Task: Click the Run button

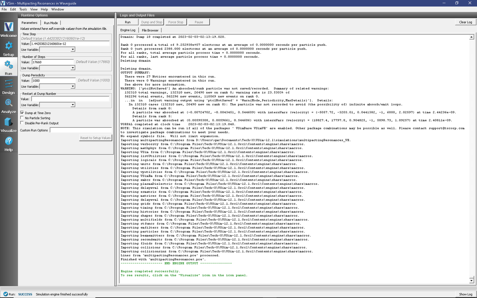Action: pos(128,22)
